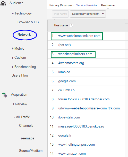Open the Acquisition Overview report
This screenshot has height=157, width=128.
click(x=20, y=104)
